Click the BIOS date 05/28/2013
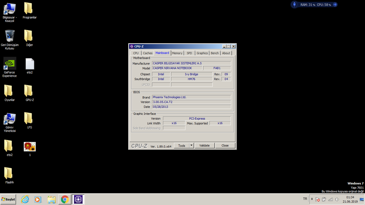The image size is (365, 205). [191, 107]
